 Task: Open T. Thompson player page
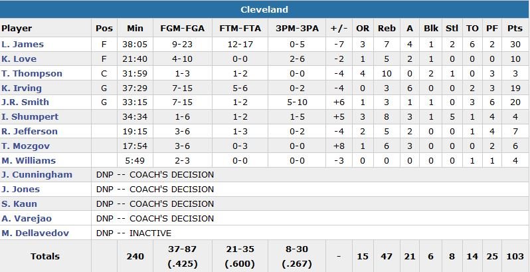point(32,74)
